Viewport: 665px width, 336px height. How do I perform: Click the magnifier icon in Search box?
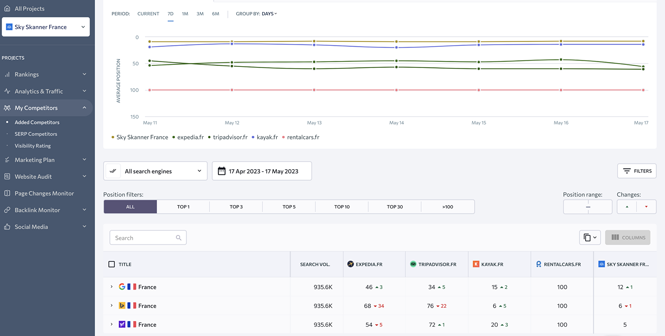[179, 238]
